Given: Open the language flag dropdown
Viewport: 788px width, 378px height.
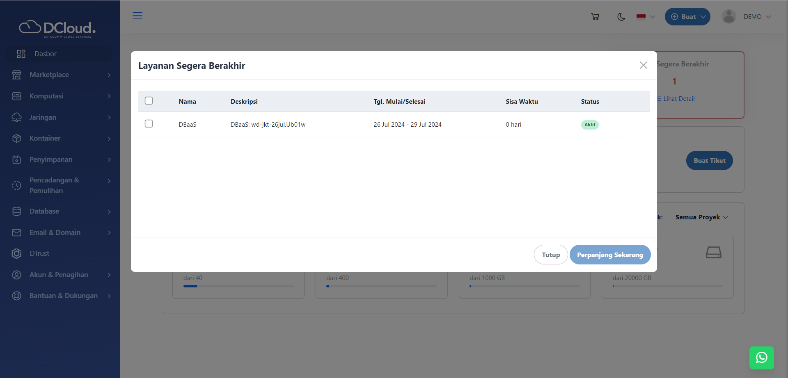Looking at the screenshot, I should pos(646,17).
